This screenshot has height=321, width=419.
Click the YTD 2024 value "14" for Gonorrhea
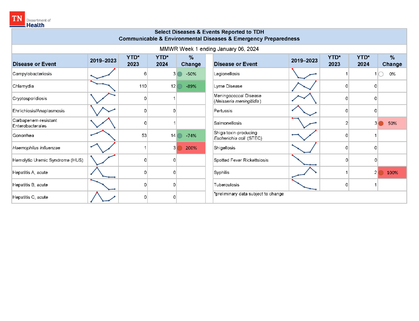[x=173, y=136]
